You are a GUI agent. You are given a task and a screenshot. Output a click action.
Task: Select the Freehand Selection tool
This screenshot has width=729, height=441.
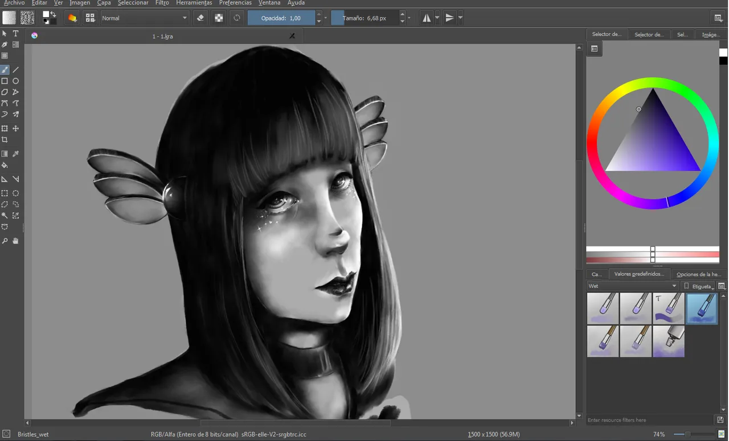[x=16, y=204]
